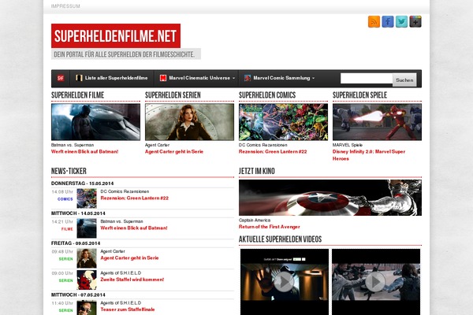This screenshot has width=473, height=315.
Task: Open the Facebook page icon
Action: click(388, 22)
